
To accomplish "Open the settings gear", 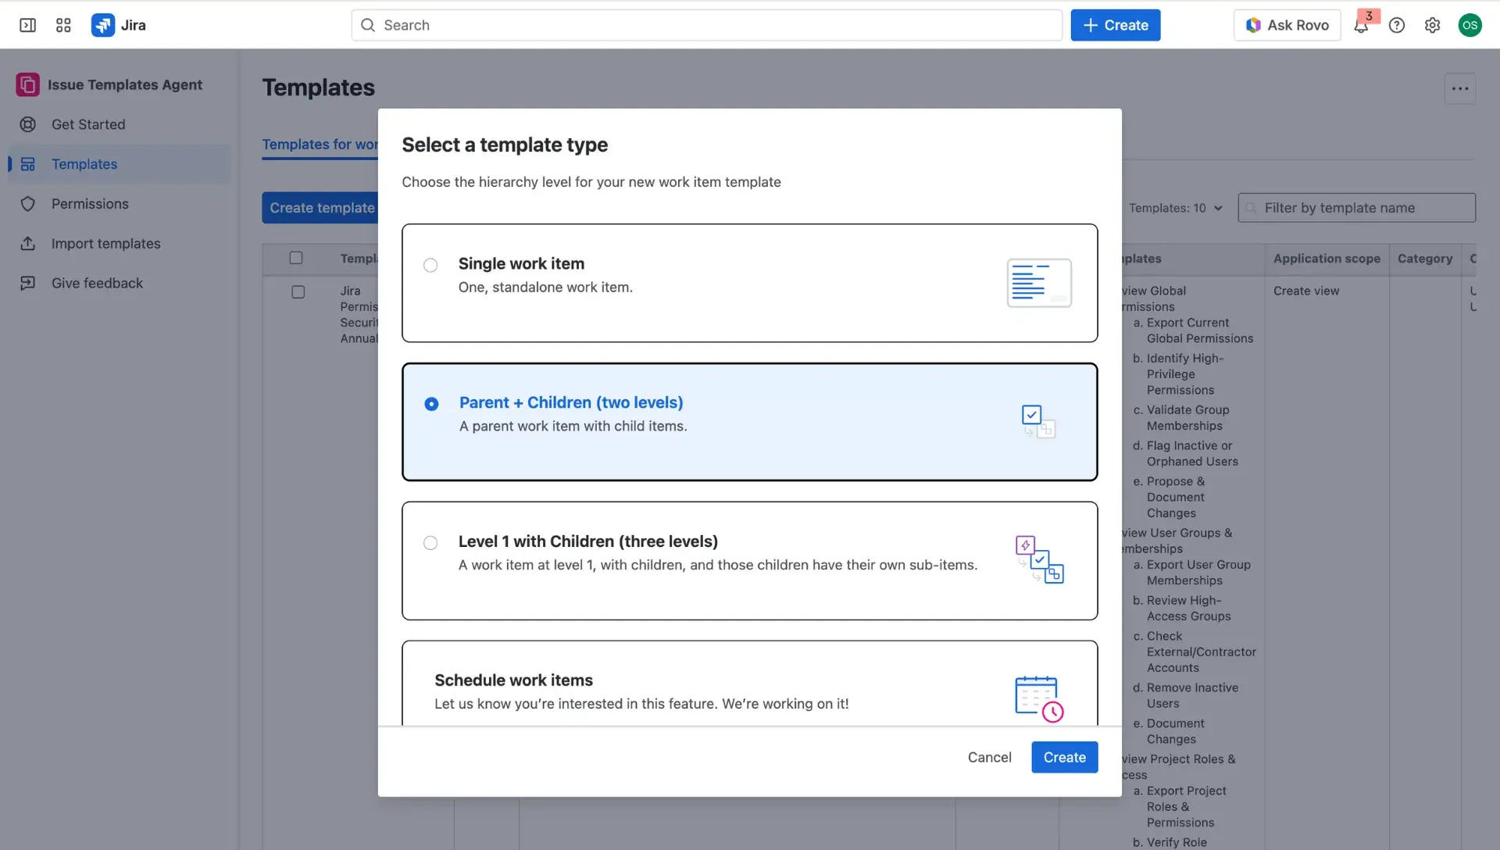I will tap(1432, 25).
